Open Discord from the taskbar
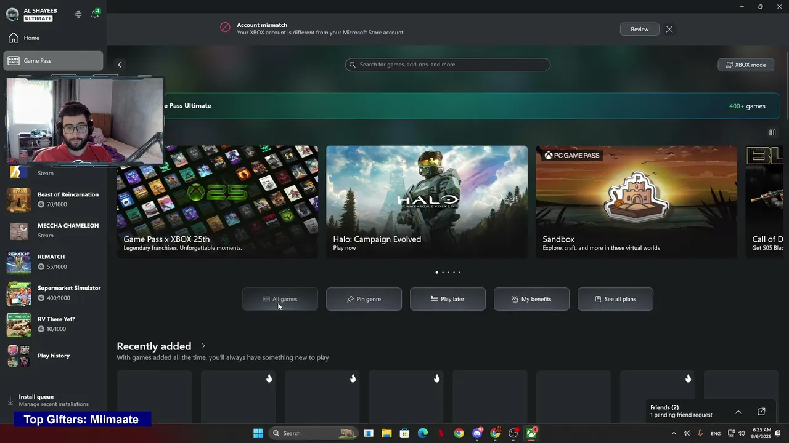This screenshot has width=789, height=443. [x=478, y=433]
